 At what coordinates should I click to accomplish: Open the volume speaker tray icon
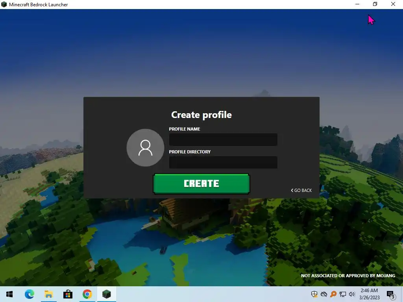coord(352,294)
